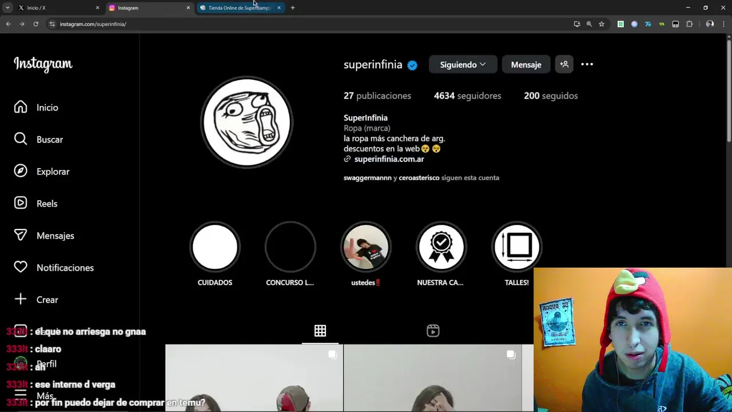Viewport: 732px width, 412px height.
Task: Click the Crear plus icon
Action: pyautogui.click(x=21, y=299)
